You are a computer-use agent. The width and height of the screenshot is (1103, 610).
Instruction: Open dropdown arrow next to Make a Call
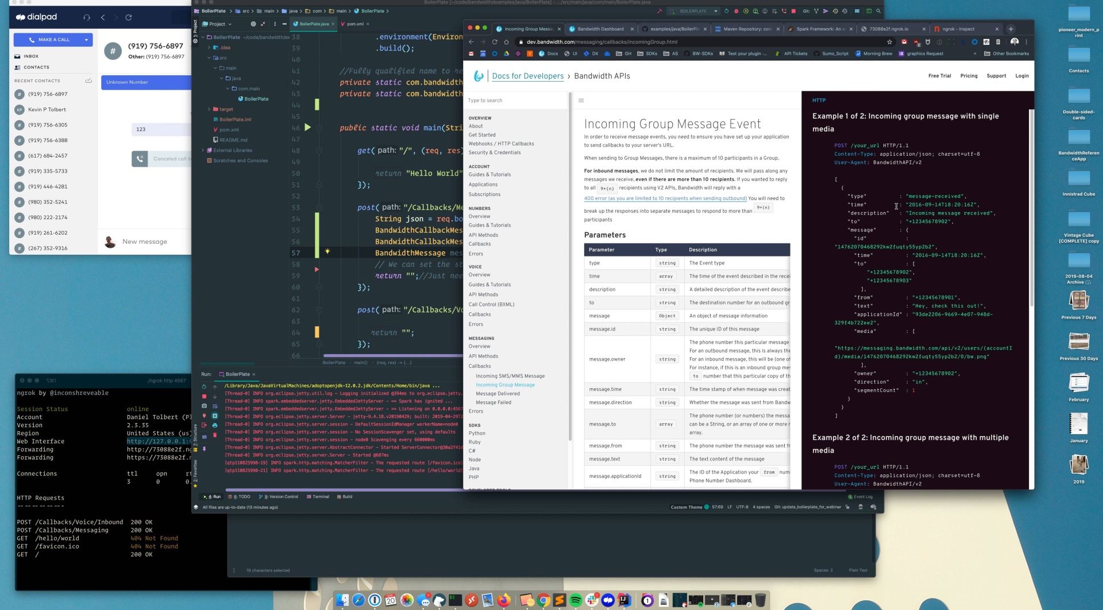click(x=86, y=40)
